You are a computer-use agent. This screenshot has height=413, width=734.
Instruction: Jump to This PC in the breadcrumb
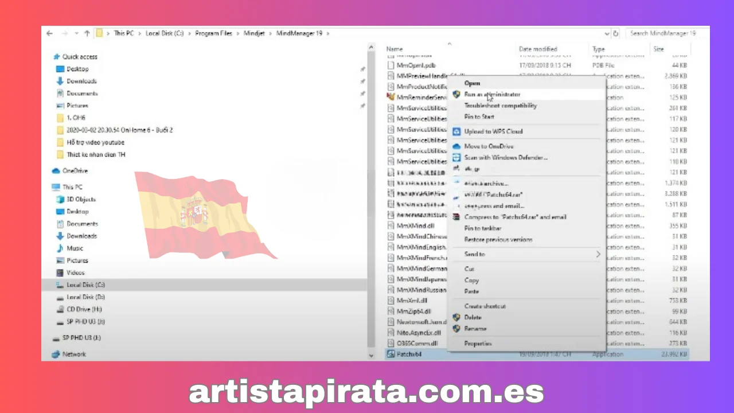point(123,33)
